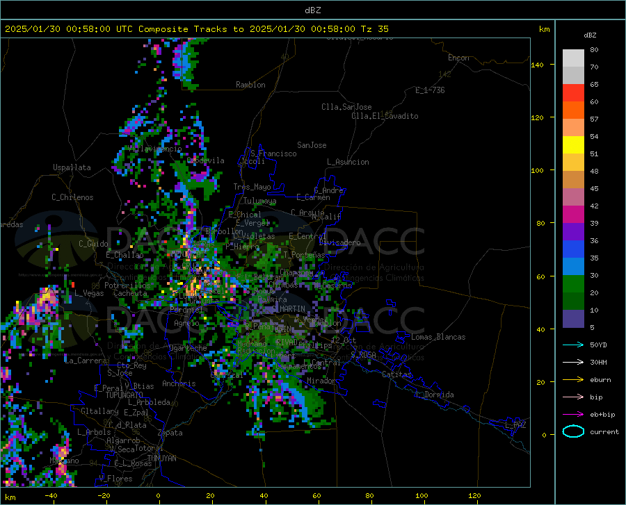
Task: Click the pink bip arrow in legend
Action: pos(573,397)
